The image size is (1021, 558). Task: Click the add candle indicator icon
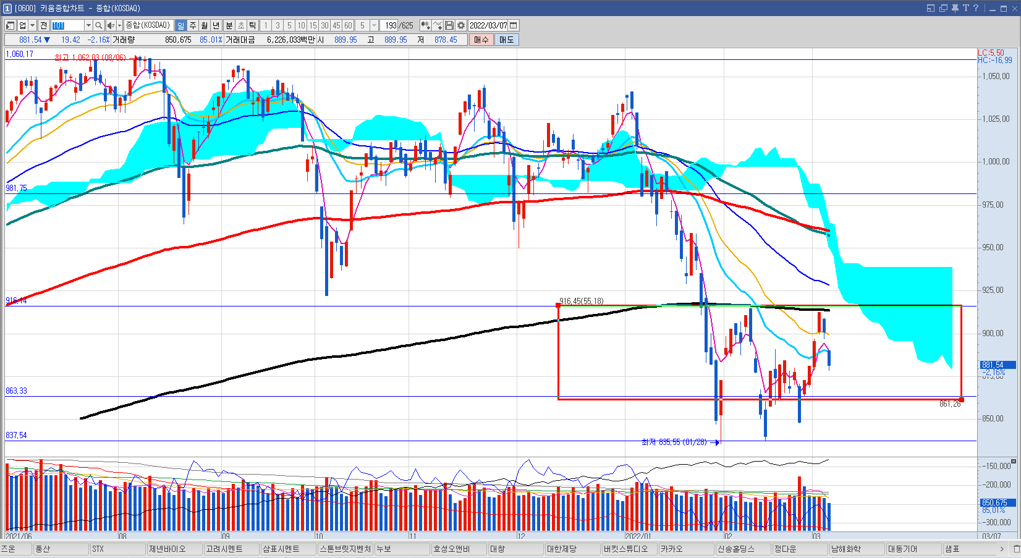(426, 25)
